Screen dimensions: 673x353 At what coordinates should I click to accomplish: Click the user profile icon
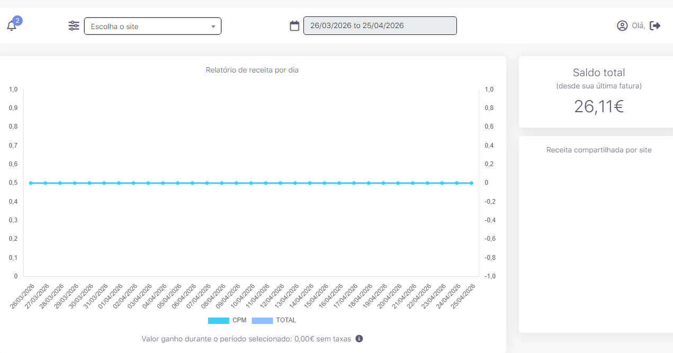[x=622, y=25]
